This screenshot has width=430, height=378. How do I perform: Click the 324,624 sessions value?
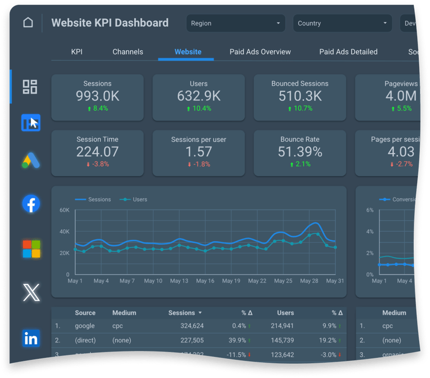pyautogui.click(x=192, y=326)
